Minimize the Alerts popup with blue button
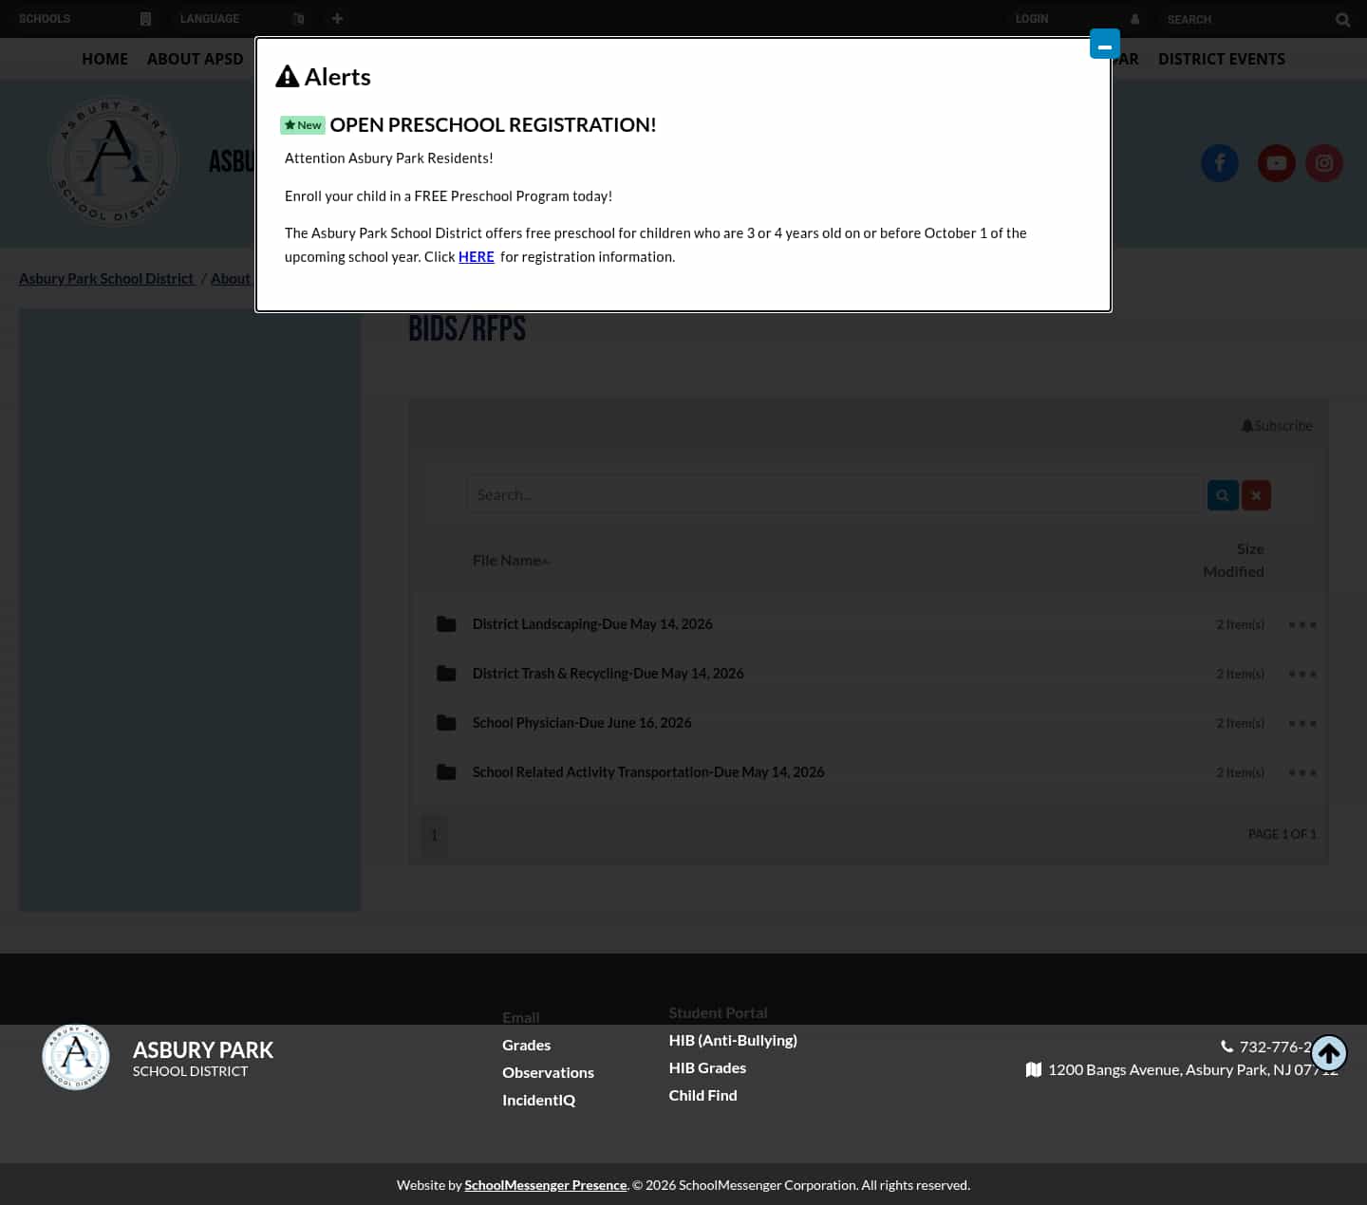 point(1105,44)
